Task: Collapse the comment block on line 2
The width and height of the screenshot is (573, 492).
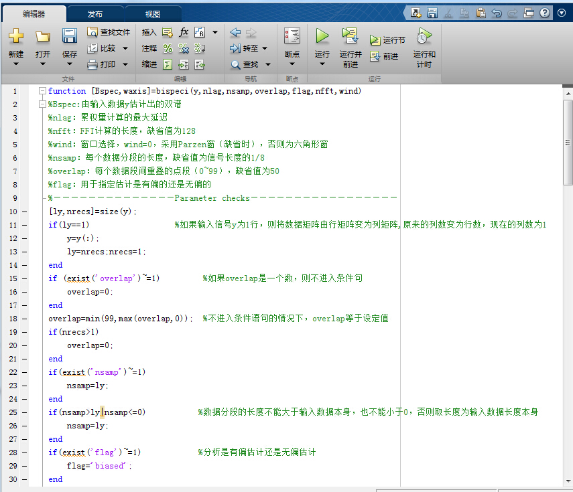Action: click(42, 104)
